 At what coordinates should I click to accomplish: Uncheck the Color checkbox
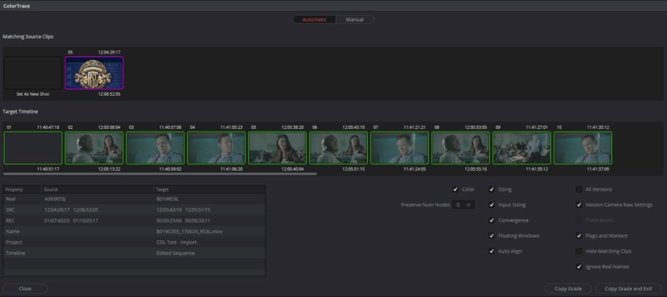(x=456, y=190)
